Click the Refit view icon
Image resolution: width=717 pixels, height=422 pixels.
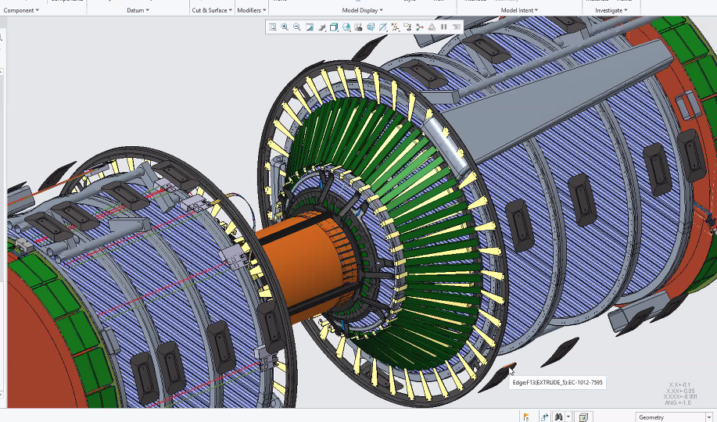tap(273, 27)
